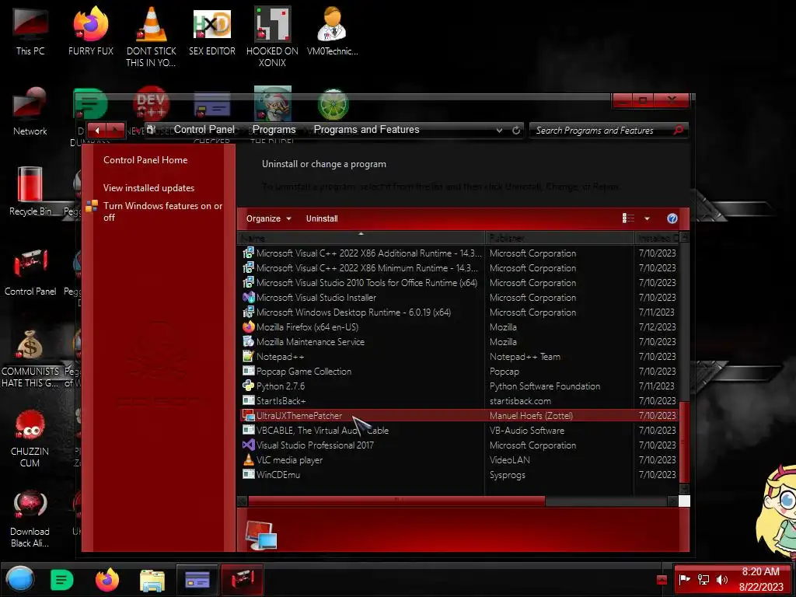Select VBCABLE, The Virtual Audio Cable entry
The height and width of the screenshot is (597, 796).
[x=459, y=430]
